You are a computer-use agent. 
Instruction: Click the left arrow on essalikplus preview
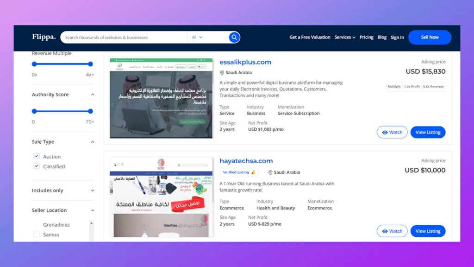112,105
